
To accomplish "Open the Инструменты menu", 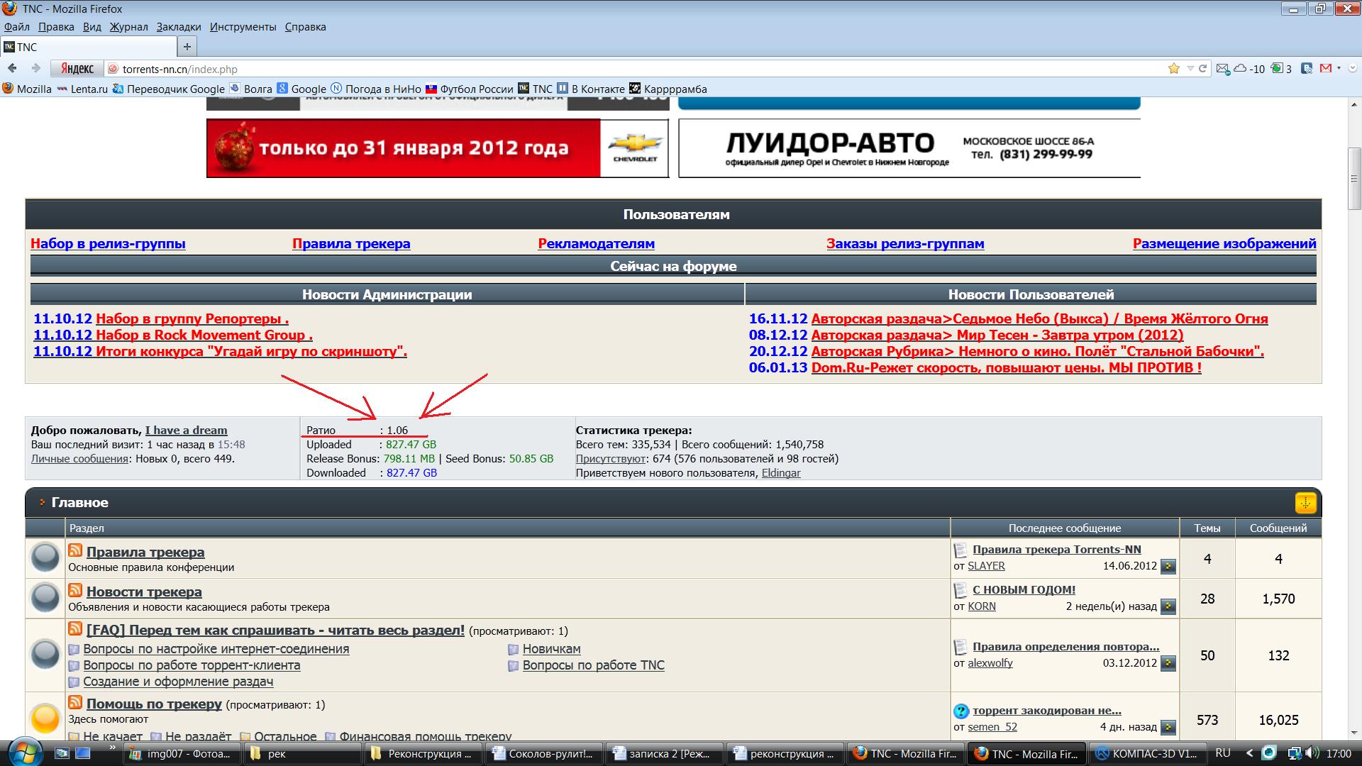I will (243, 27).
